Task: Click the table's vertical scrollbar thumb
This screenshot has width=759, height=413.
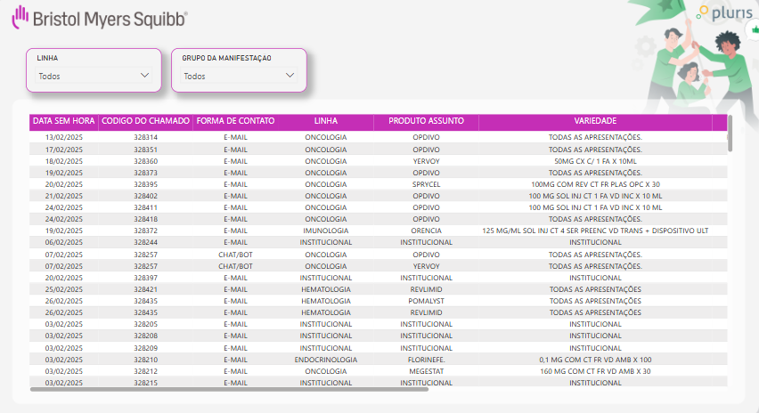Action: point(730,134)
